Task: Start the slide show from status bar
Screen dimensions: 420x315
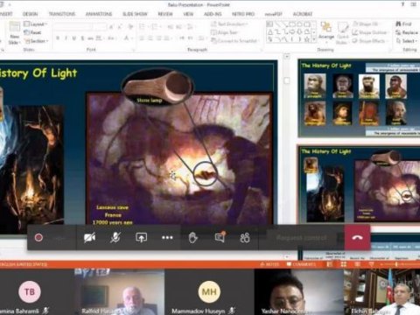Action: pyautogui.click(x=371, y=264)
